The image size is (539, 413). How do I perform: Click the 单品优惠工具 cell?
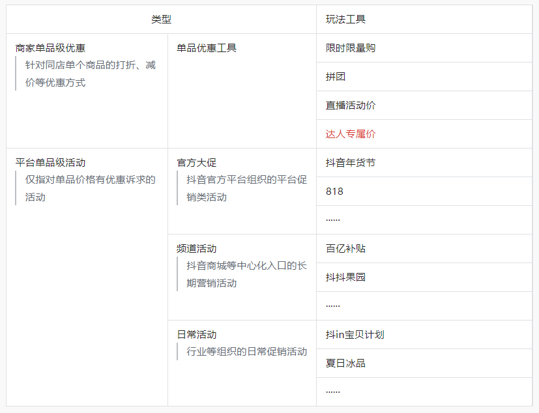207,48
